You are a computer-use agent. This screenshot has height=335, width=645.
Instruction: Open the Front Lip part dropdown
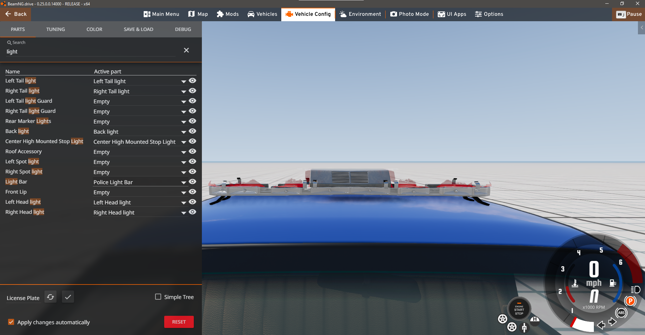[140, 192]
